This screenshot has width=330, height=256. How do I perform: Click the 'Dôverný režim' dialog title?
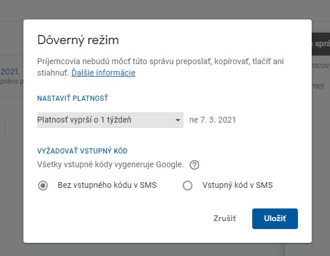point(78,40)
